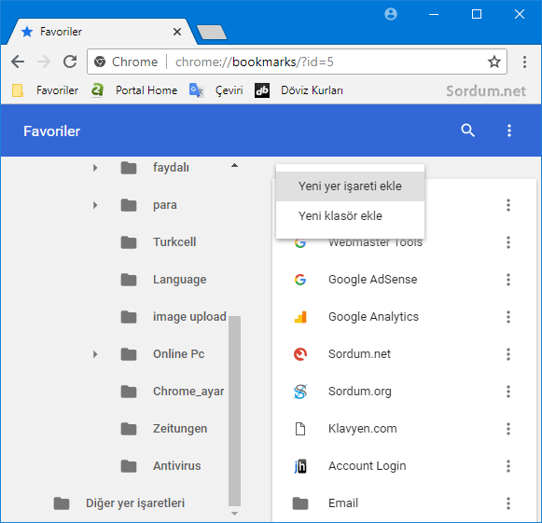Viewport: 542px width, 523px height.
Task: Open Chrome's three-dot main menu
Action: pyautogui.click(x=524, y=62)
